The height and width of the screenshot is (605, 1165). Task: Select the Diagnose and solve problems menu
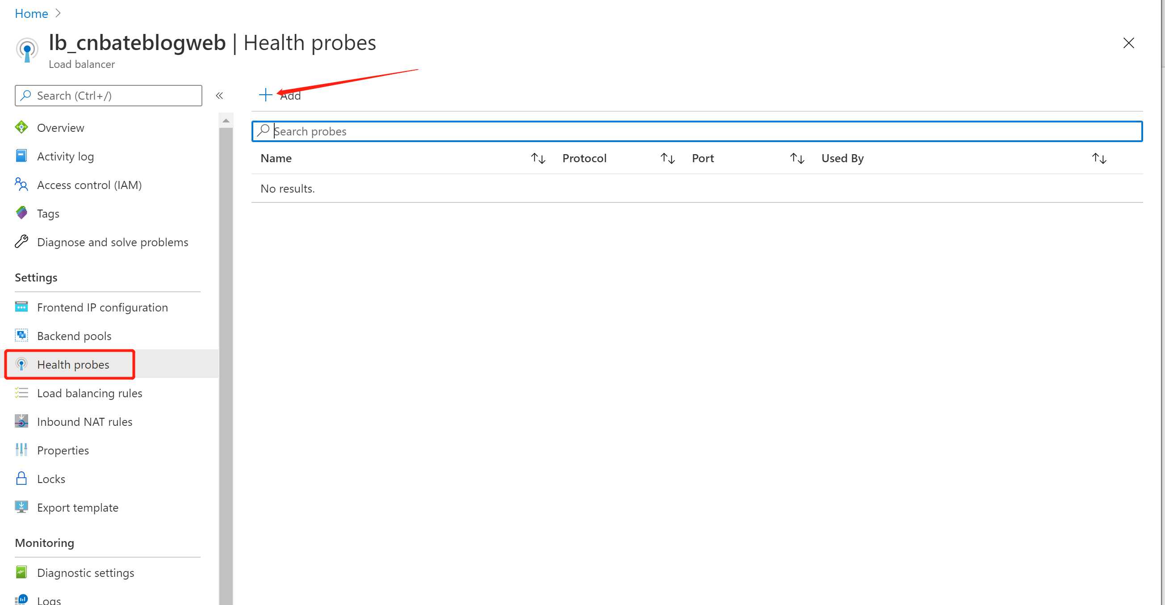[113, 241]
